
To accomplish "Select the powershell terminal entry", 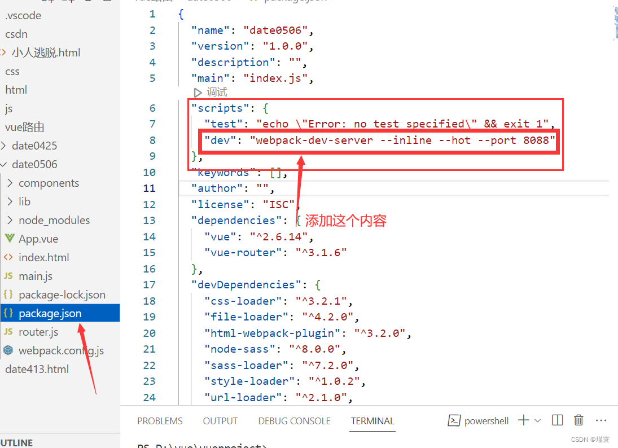I will coord(486,420).
